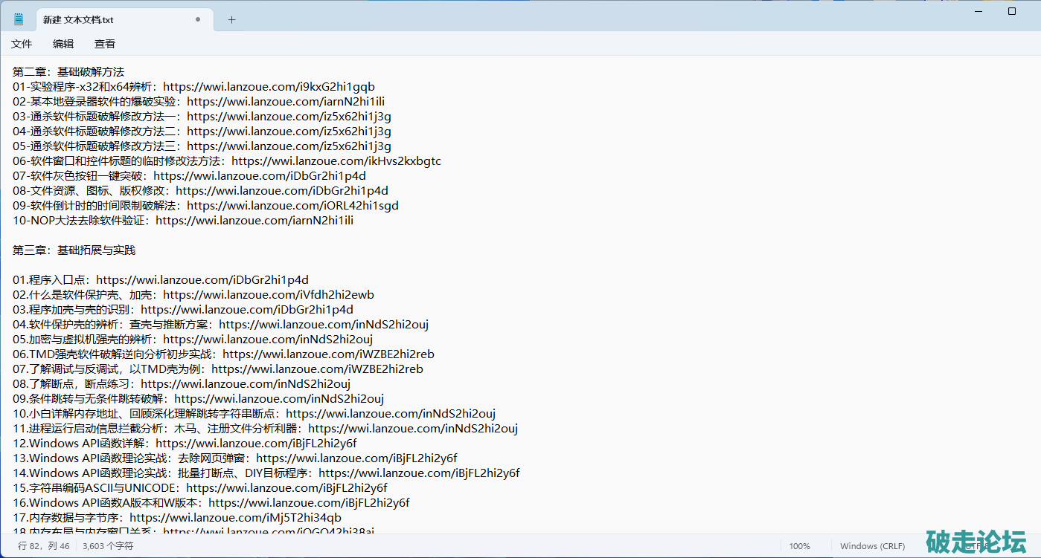
Task: Click the unsaved-changes dot on the tab
Action: pyautogui.click(x=198, y=20)
